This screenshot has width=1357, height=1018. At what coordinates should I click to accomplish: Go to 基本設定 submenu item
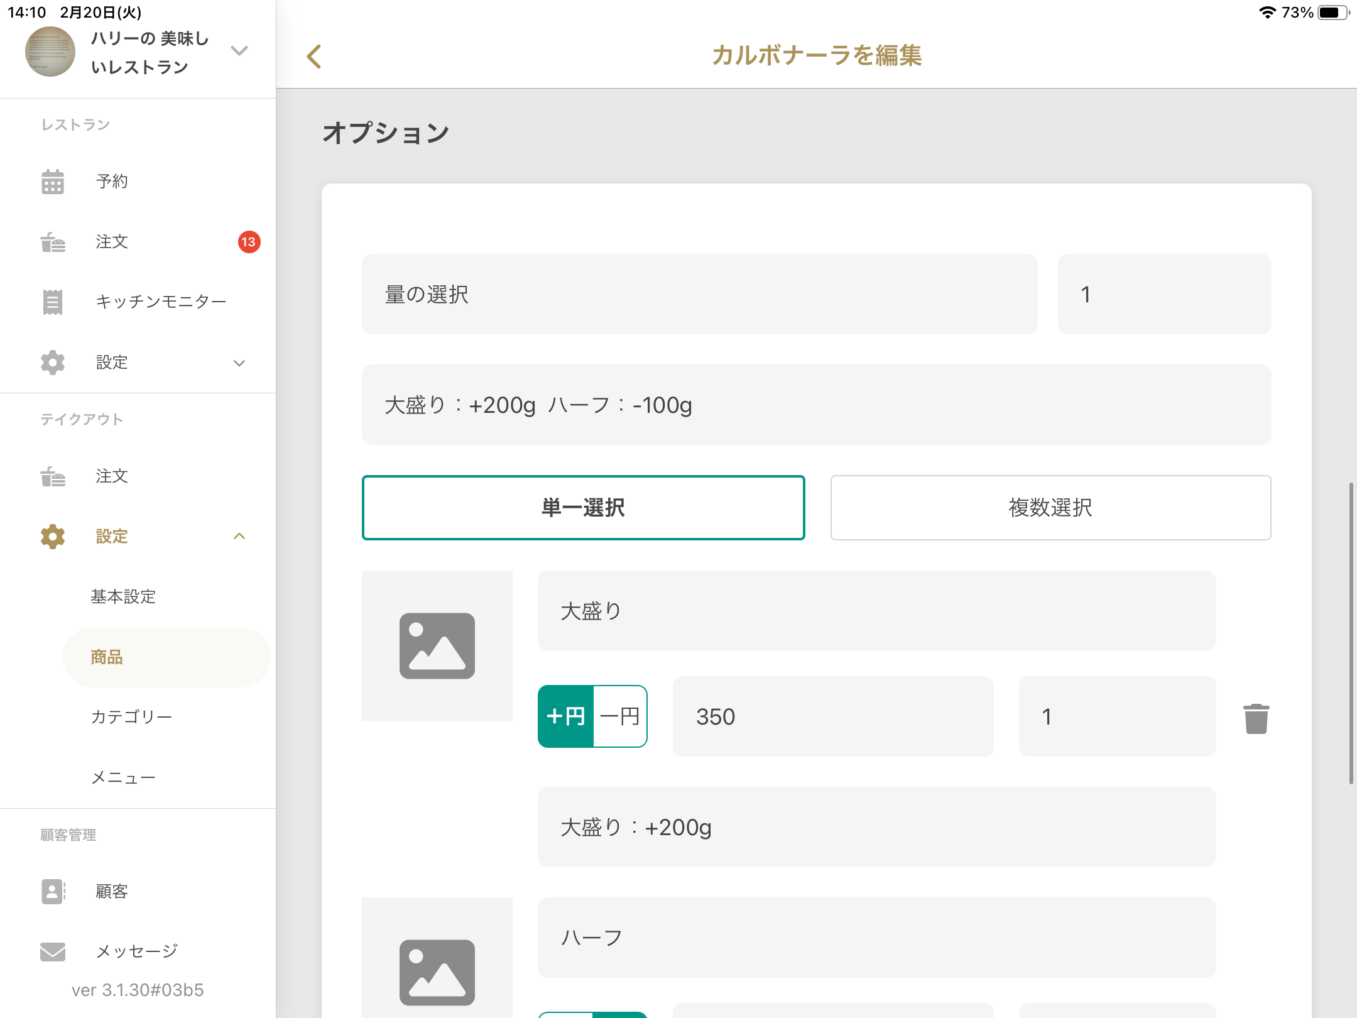point(123,596)
